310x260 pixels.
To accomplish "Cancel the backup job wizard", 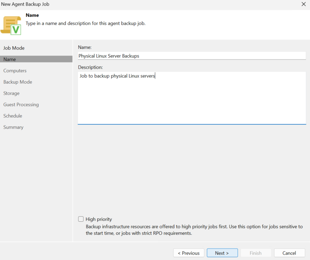I will click(290, 253).
